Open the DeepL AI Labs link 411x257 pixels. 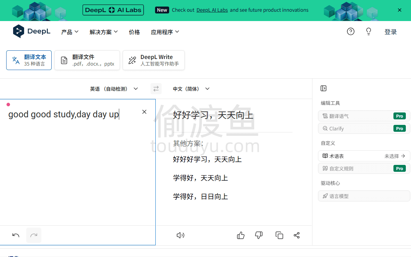(212, 10)
